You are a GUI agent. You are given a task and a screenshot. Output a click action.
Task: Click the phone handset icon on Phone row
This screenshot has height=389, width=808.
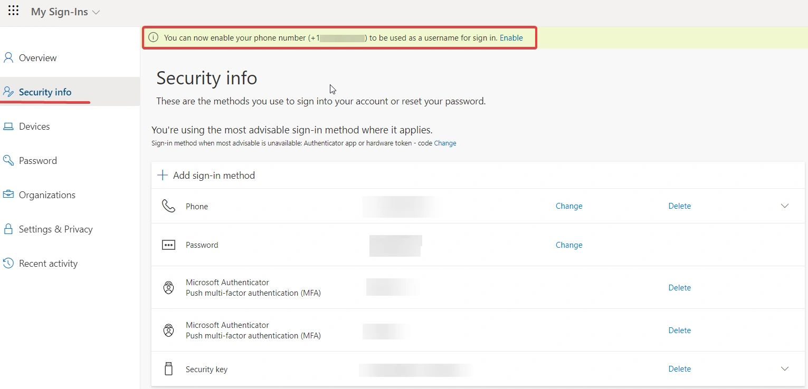168,206
